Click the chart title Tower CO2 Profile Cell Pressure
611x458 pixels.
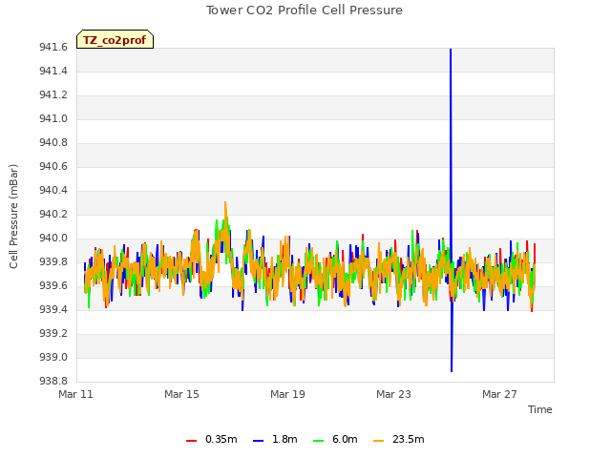(304, 10)
